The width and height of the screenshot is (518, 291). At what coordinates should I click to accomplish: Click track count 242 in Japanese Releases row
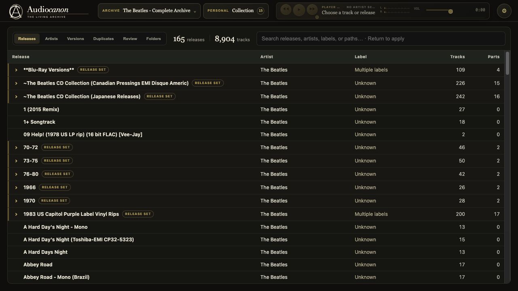point(460,97)
